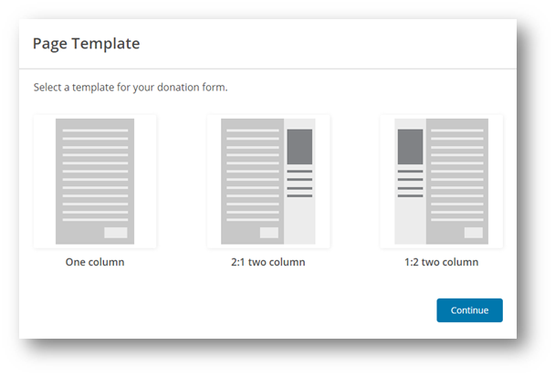Click the dark image block in 2:1 thumbnail
The width and height of the screenshot is (555, 377).
tap(299, 146)
